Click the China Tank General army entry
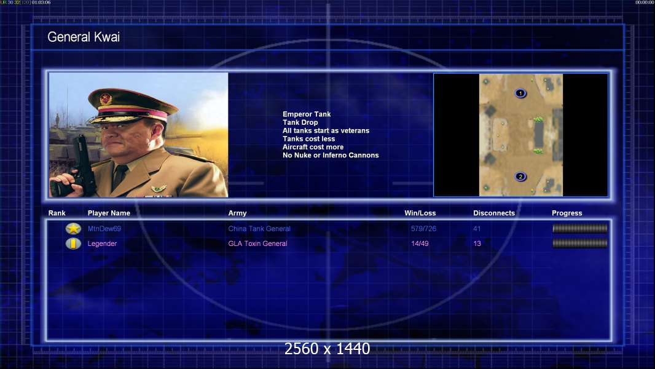The width and height of the screenshot is (655, 369). 259,229
